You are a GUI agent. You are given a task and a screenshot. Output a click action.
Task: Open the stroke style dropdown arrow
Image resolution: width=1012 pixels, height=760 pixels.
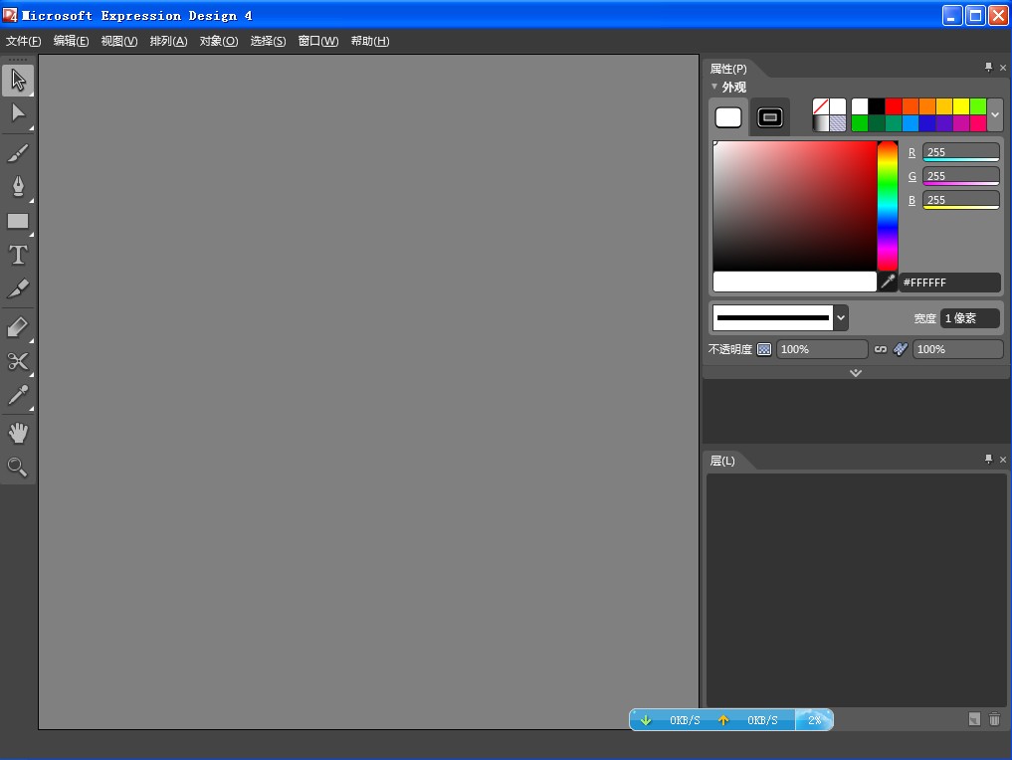click(840, 317)
